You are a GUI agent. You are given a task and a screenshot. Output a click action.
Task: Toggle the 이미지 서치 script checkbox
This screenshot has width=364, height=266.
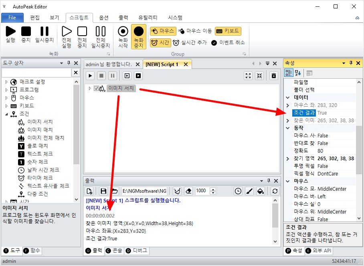click(96, 89)
